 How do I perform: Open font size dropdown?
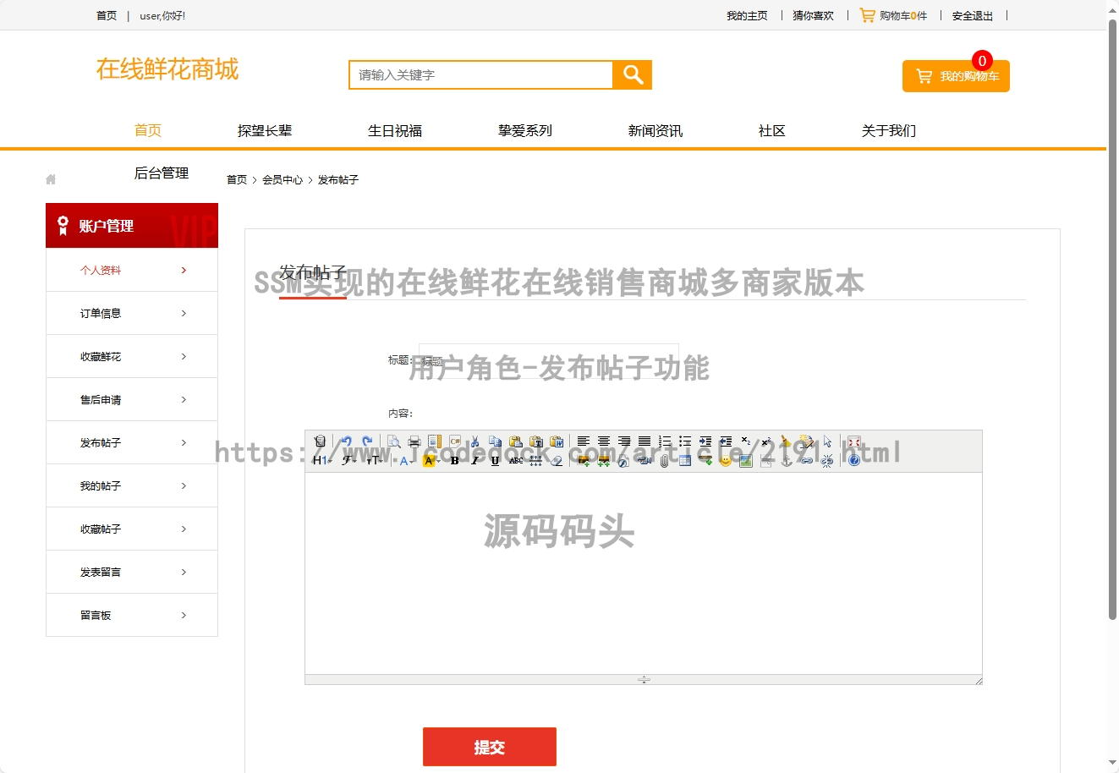[375, 461]
